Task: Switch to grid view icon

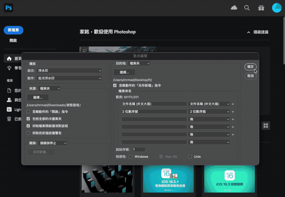Action: 266,126
